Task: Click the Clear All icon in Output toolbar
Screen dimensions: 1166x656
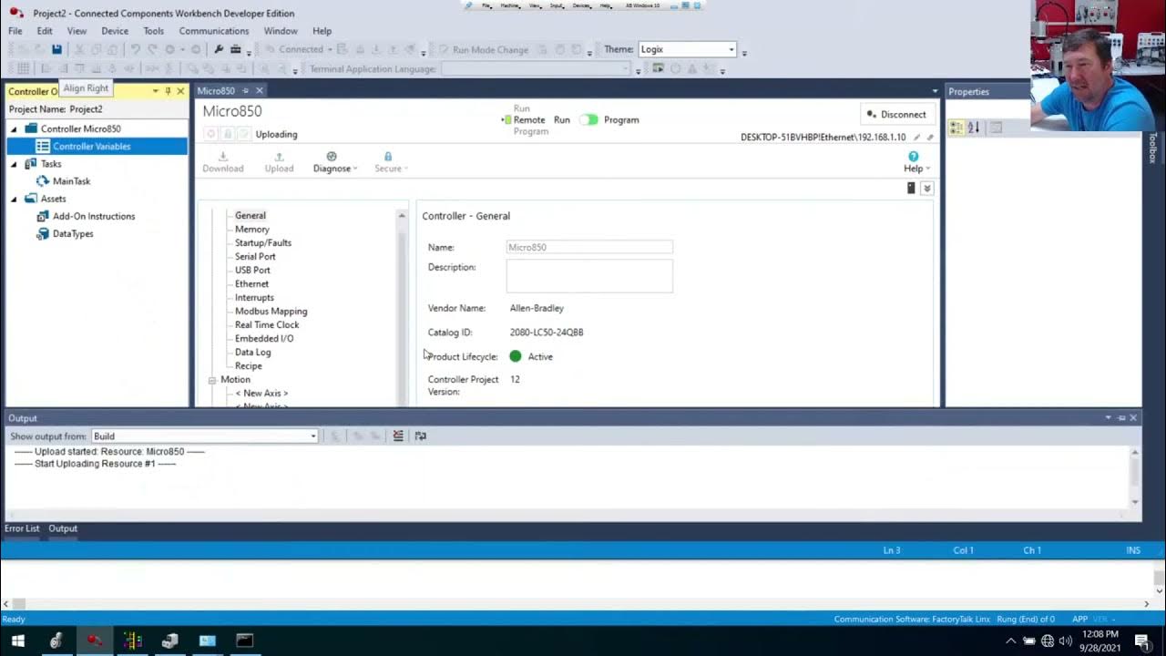Action: 398,436
